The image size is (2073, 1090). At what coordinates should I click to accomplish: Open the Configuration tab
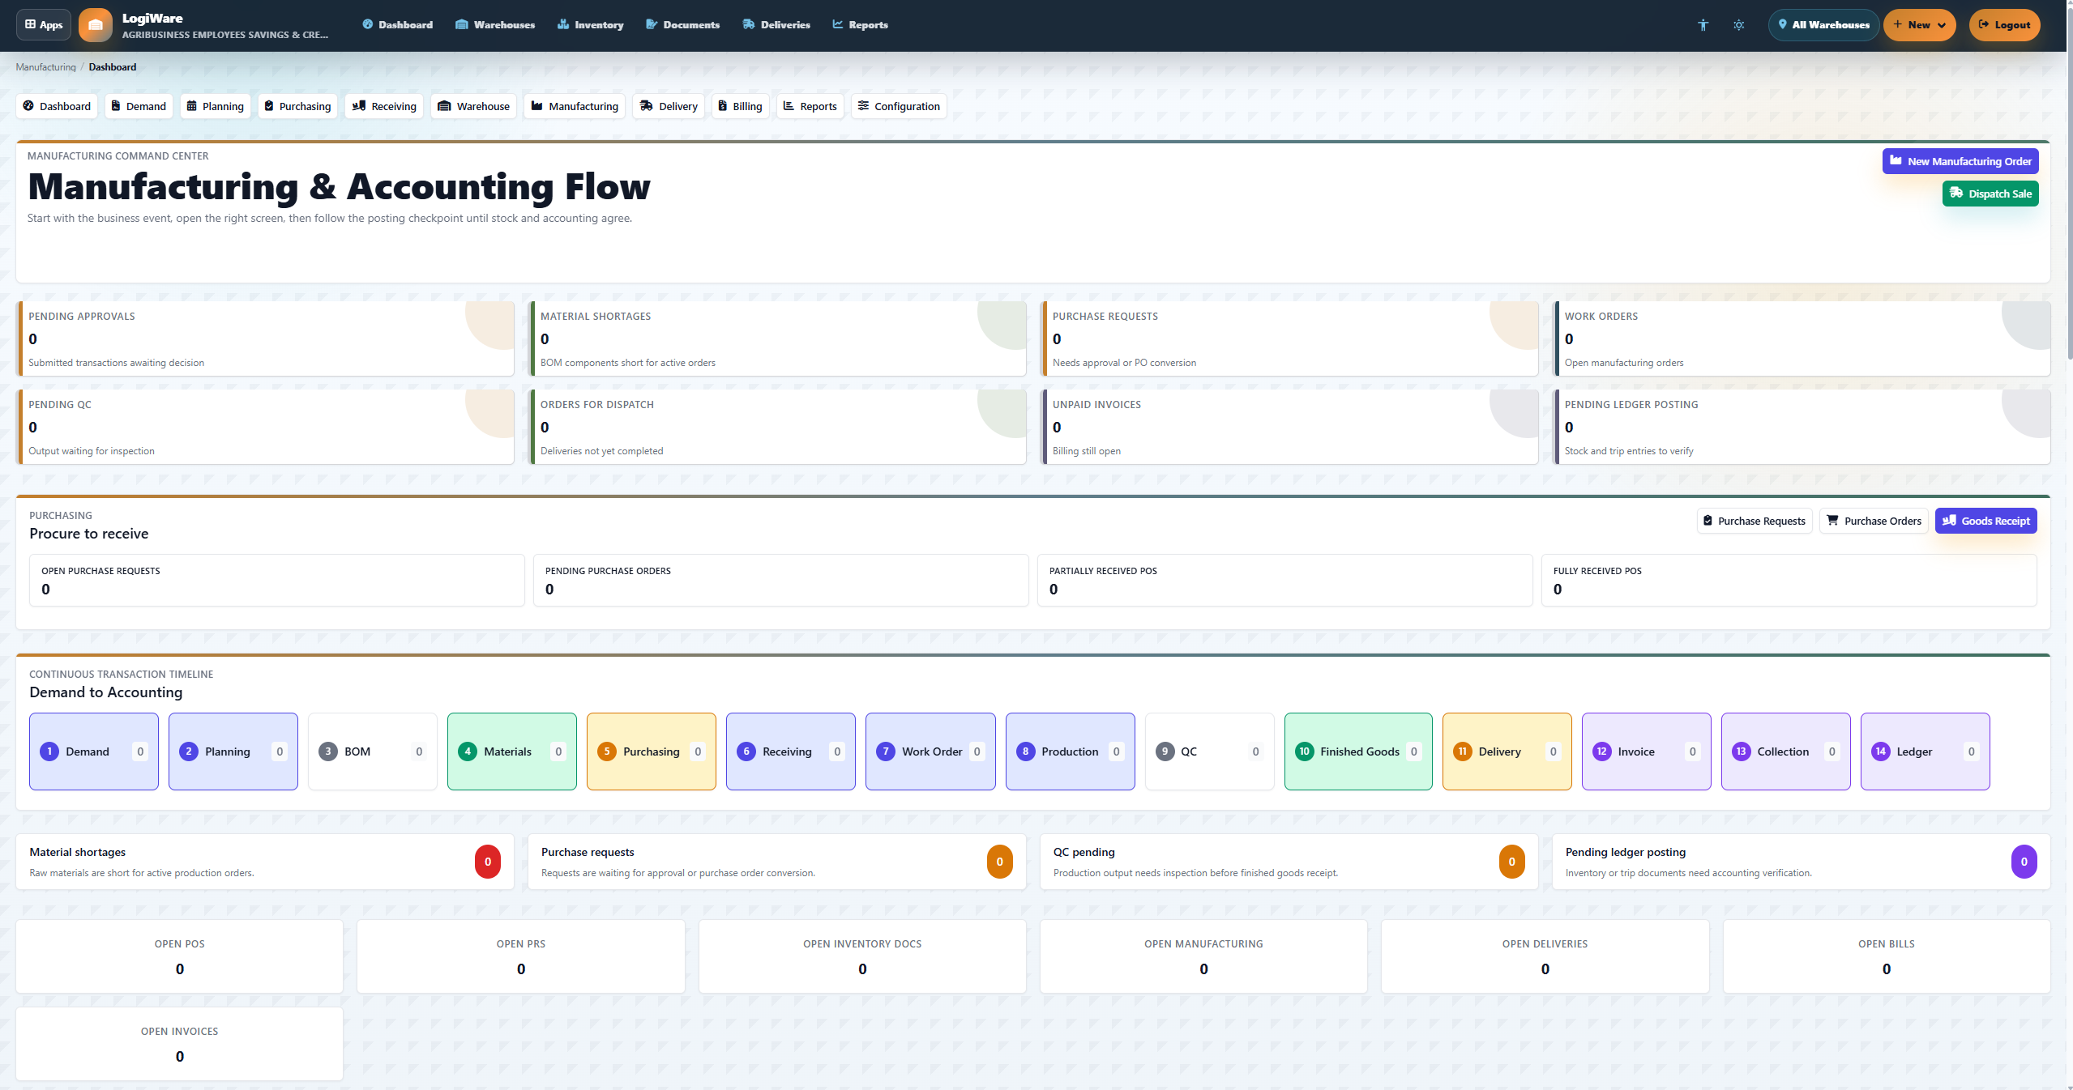[x=899, y=106]
